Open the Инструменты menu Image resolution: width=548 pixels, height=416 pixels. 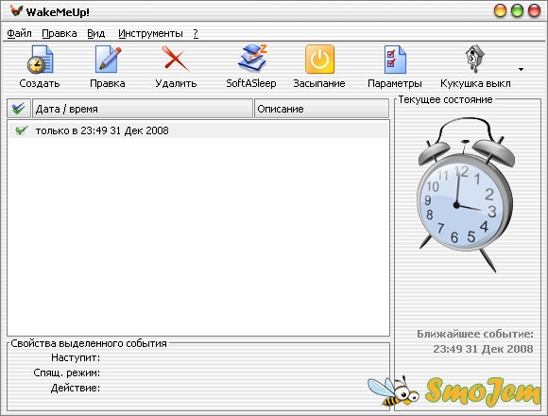[x=150, y=33]
